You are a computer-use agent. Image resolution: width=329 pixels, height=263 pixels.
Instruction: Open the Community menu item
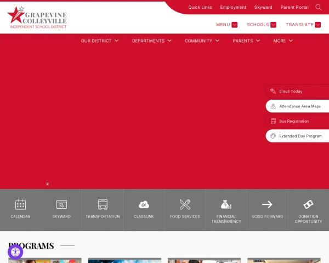tap(198, 41)
